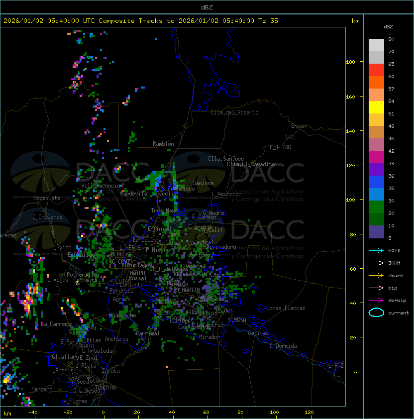414x419 pixels.
Task: Pick the 5 dBZ slate purple swatch
Action: tap(376, 232)
